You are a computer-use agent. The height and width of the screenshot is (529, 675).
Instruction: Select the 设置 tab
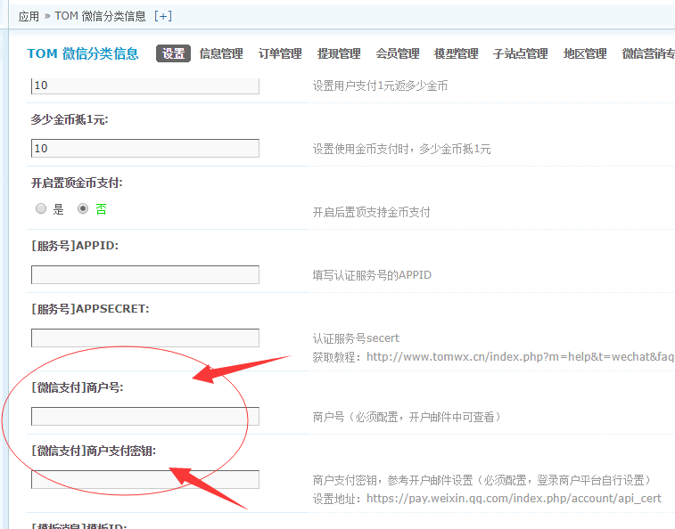[x=173, y=53]
